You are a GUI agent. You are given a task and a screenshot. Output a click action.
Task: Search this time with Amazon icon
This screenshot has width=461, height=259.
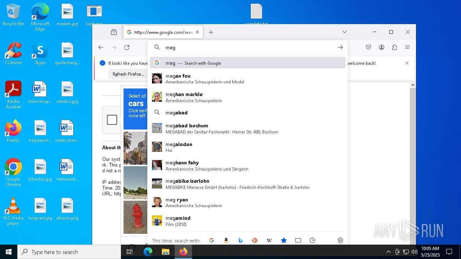tap(226, 240)
